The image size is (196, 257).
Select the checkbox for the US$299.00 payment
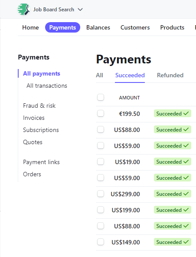(x=101, y=194)
